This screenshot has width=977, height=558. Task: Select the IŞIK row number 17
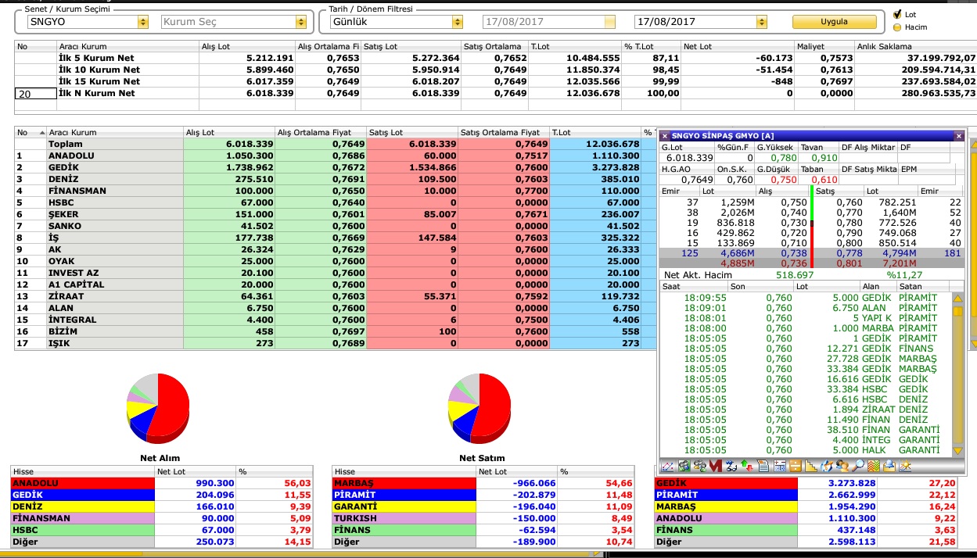tap(336, 343)
